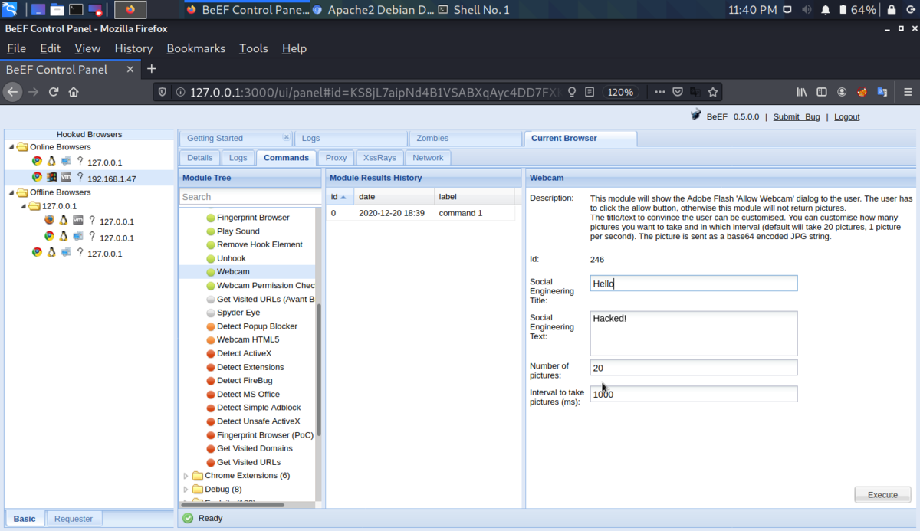
Task: Open the Bookmarks menu
Action: (x=196, y=48)
